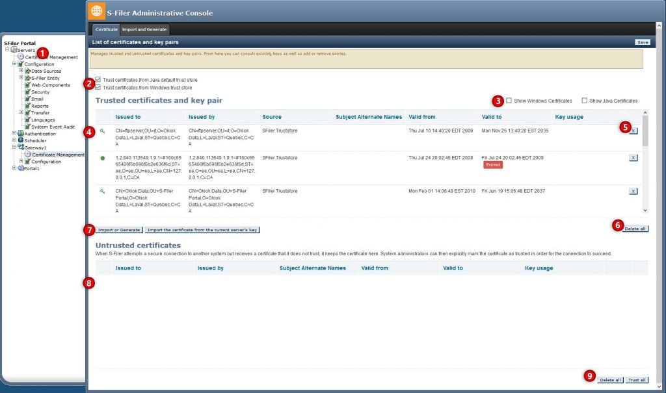Click Valid to header in trusted table

point(492,117)
